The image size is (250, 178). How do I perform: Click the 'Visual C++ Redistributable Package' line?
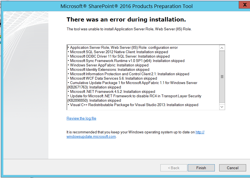133,105
